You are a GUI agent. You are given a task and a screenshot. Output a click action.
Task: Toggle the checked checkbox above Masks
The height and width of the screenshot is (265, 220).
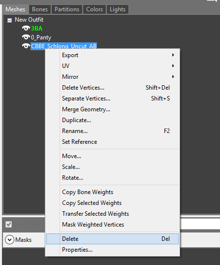pos(8,224)
